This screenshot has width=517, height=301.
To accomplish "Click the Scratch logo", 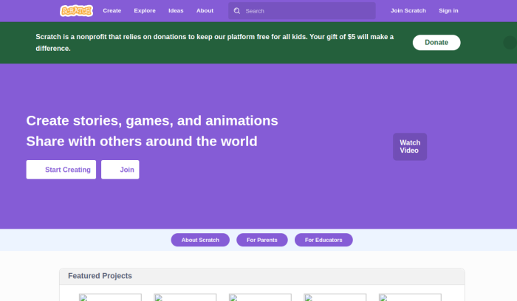I will click(x=76, y=11).
